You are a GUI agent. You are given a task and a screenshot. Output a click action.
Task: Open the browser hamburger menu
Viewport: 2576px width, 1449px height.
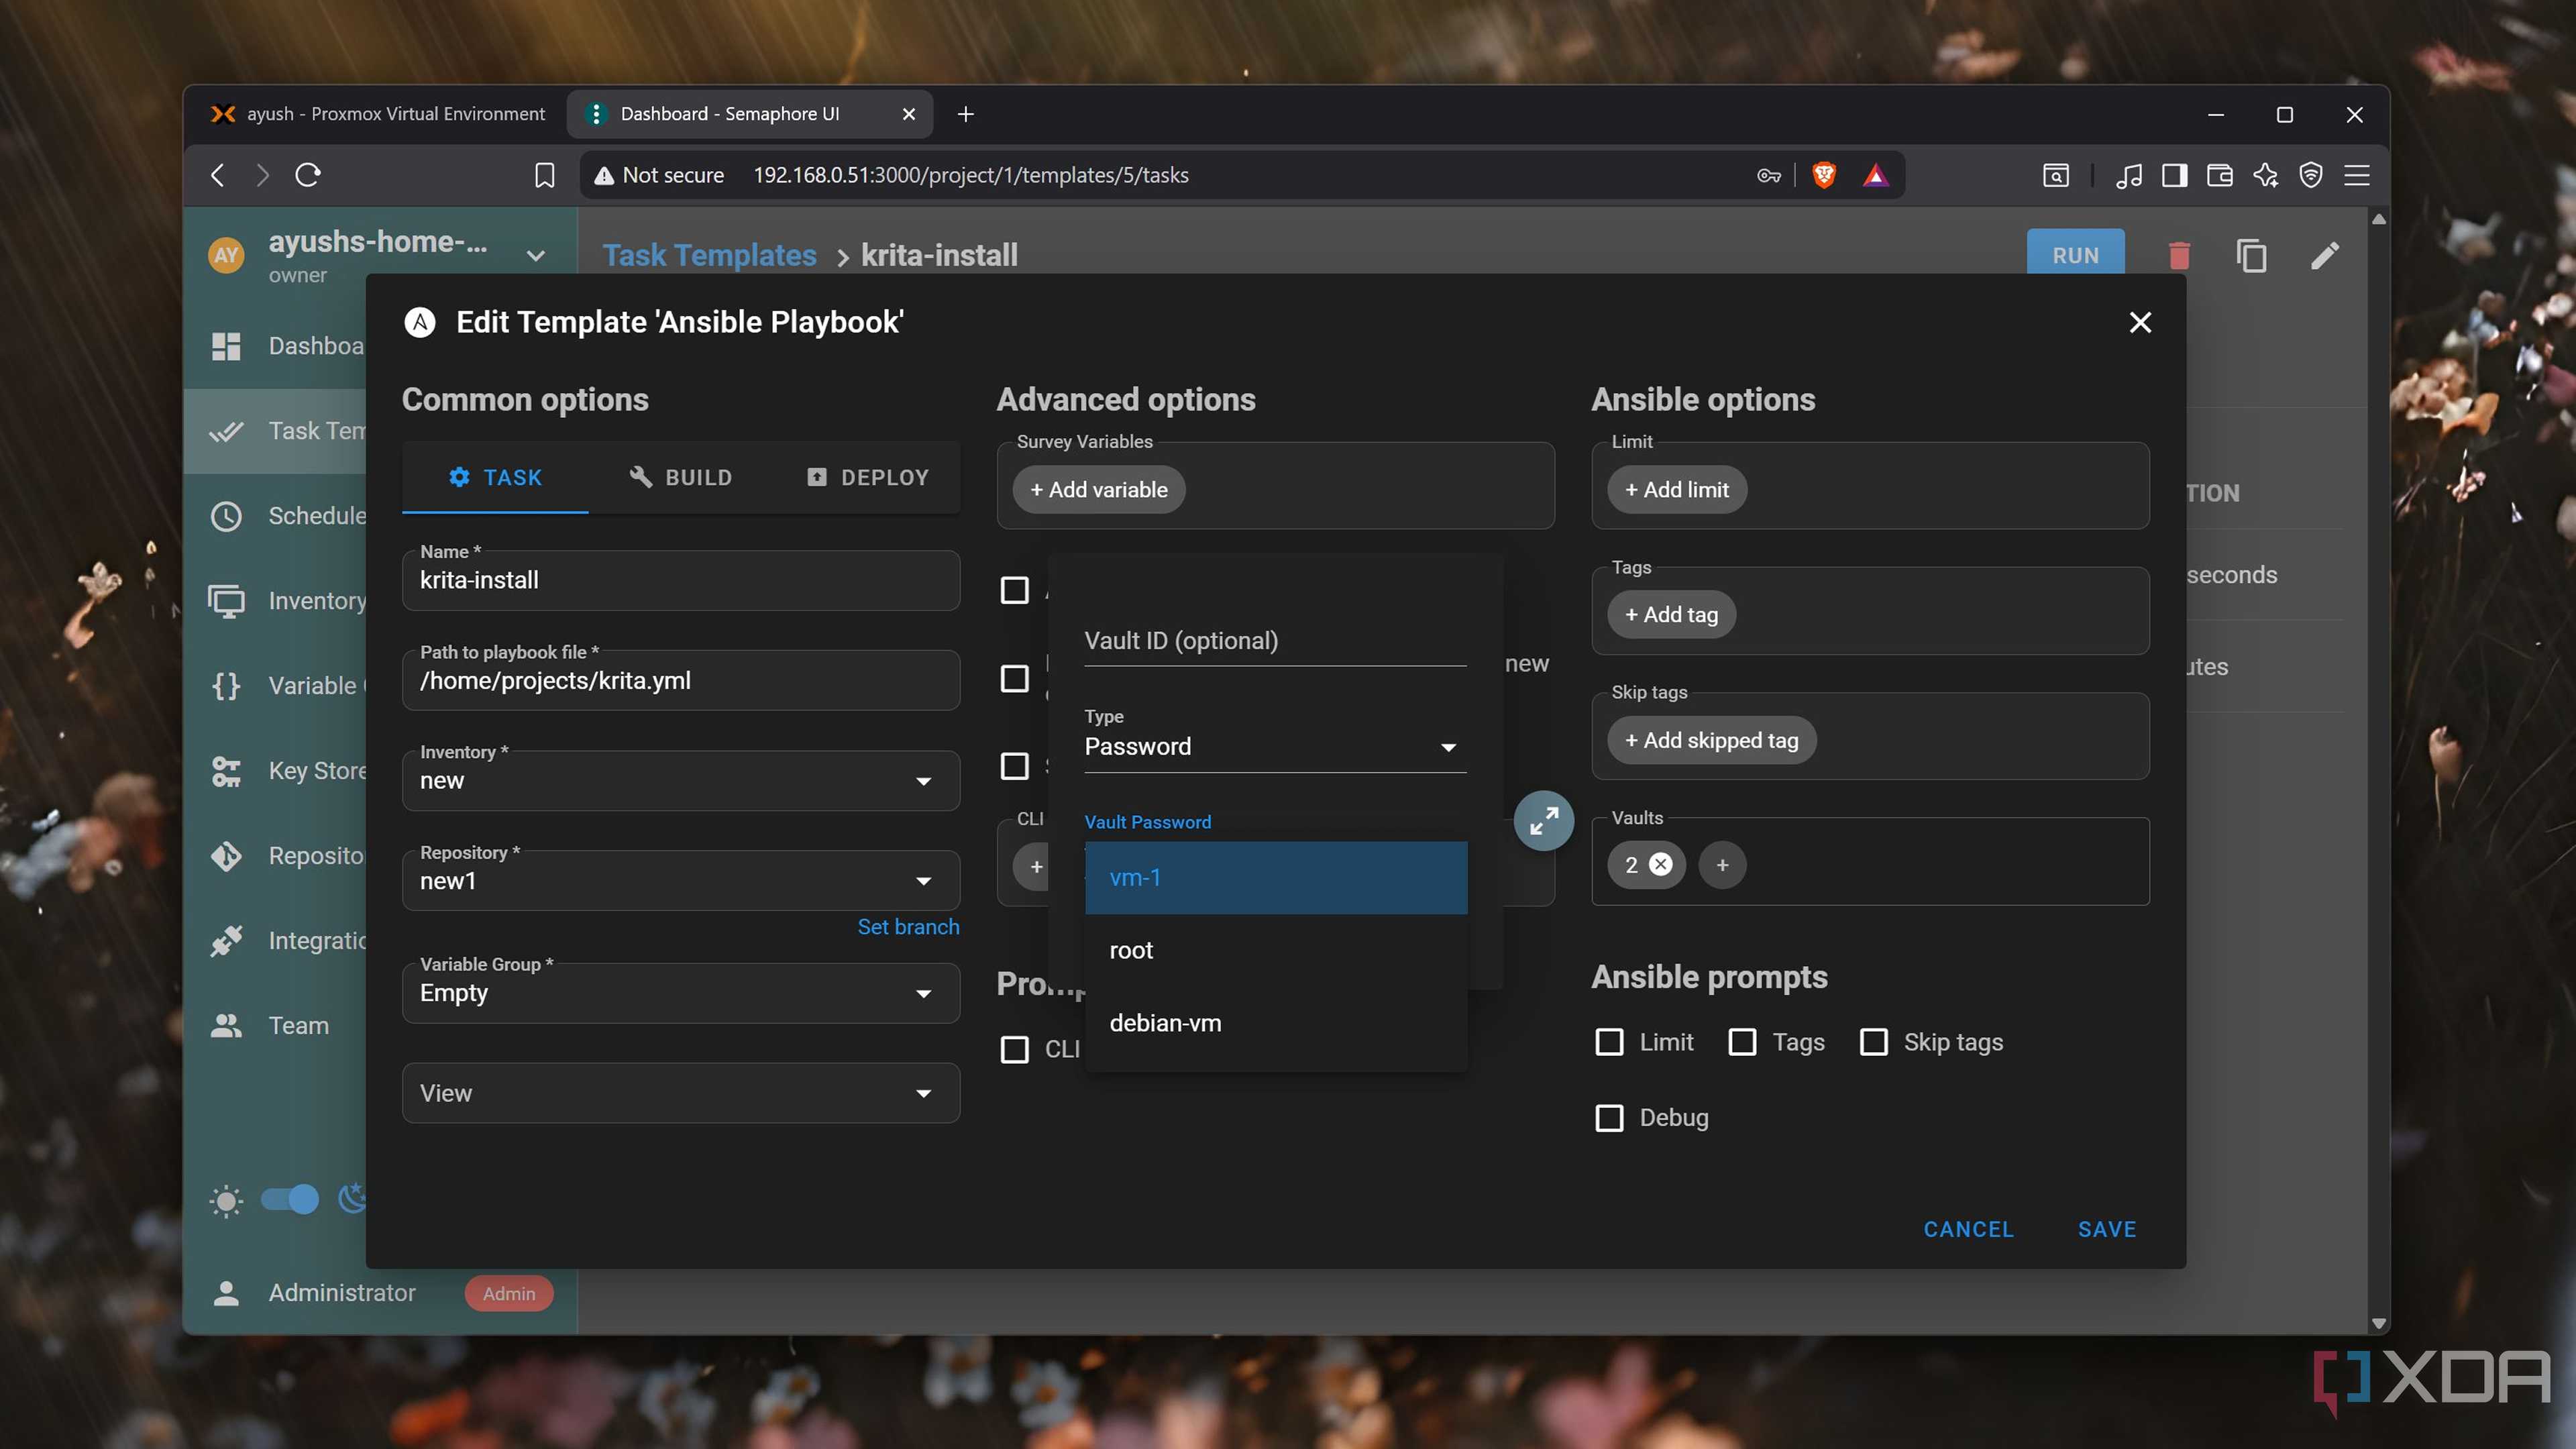click(x=2357, y=175)
